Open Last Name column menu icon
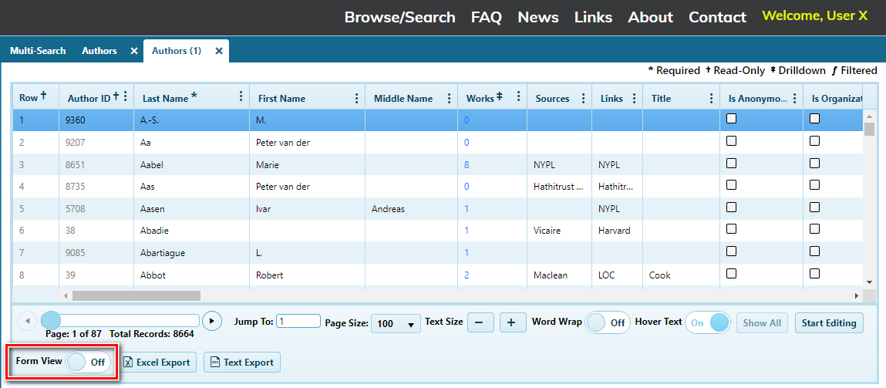886x388 pixels. coord(241,97)
